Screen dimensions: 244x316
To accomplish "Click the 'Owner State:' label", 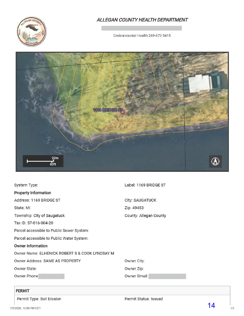I will tap(26, 268).
